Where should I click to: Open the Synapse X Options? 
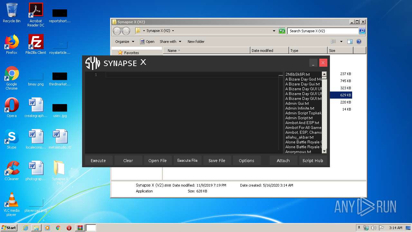pos(247,160)
